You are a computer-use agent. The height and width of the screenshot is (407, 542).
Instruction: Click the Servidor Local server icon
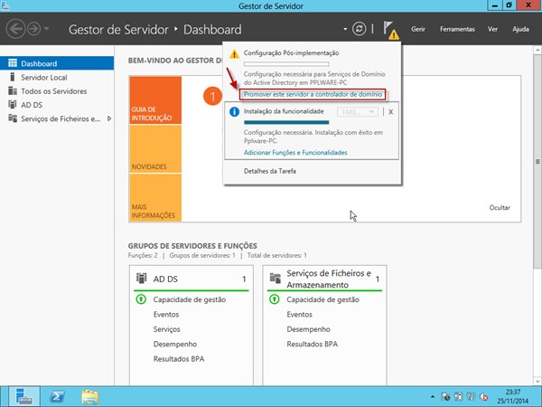(x=13, y=77)
